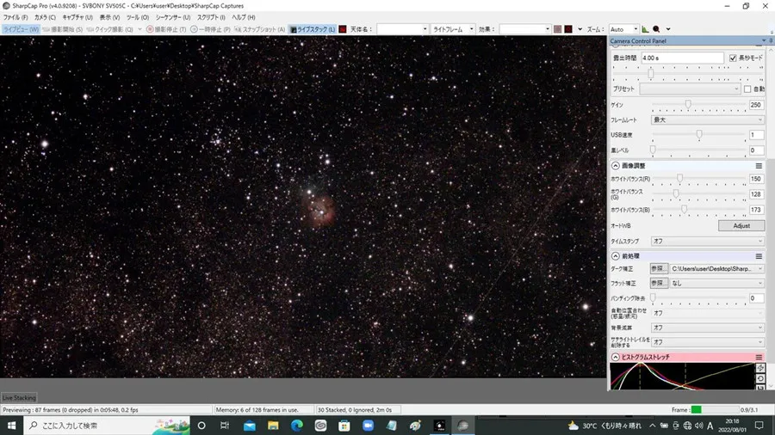Click the 露出時間 4.00 s field

[x=682, y=58]
